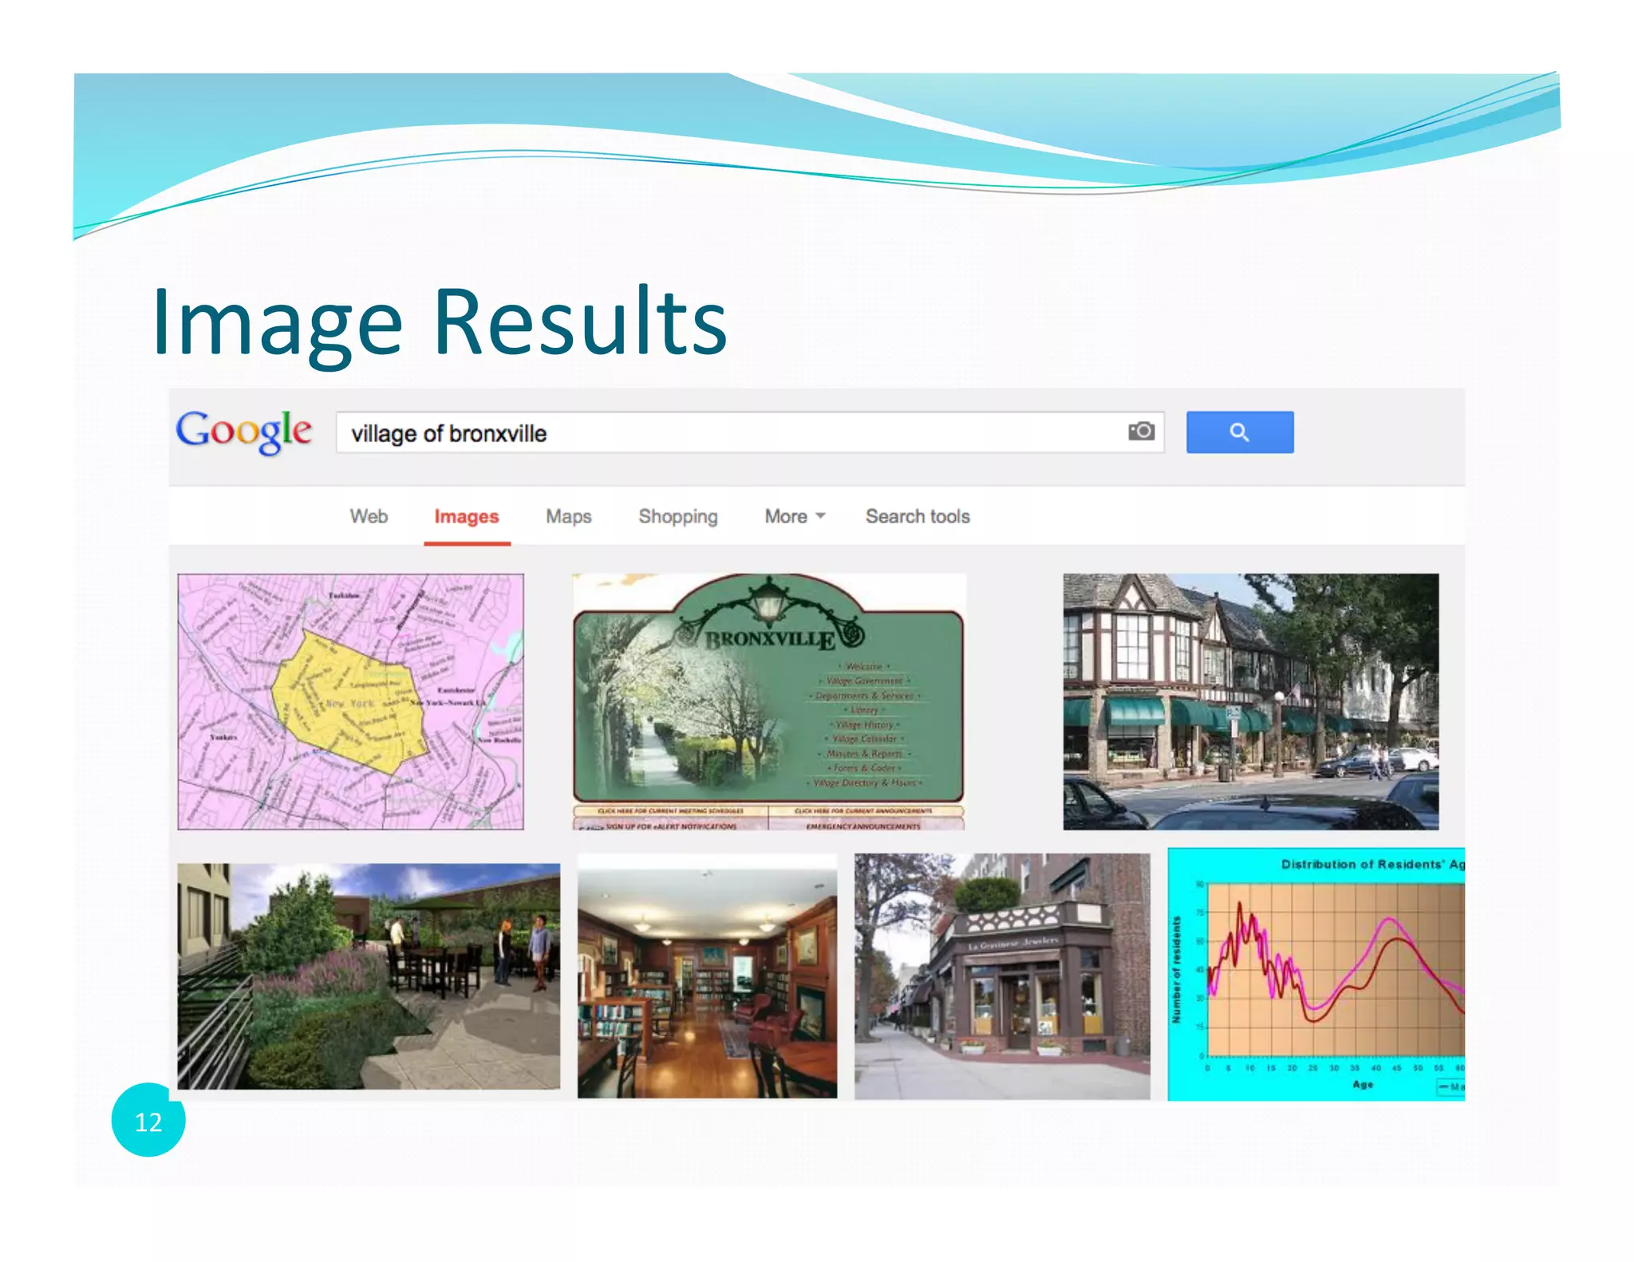Click the slide number 12 badge
The height and width of the screenshot is (1262, 1634).
click(148, 1120)
